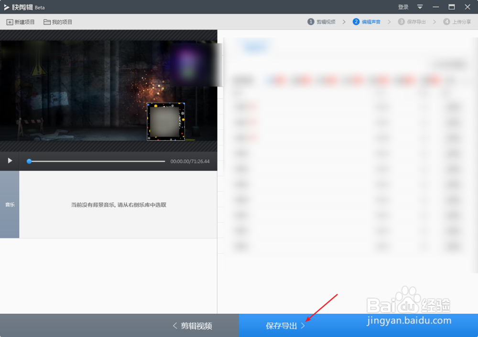Jump to step 3 保存导出
478x337 pixels.
pos(412,21)
